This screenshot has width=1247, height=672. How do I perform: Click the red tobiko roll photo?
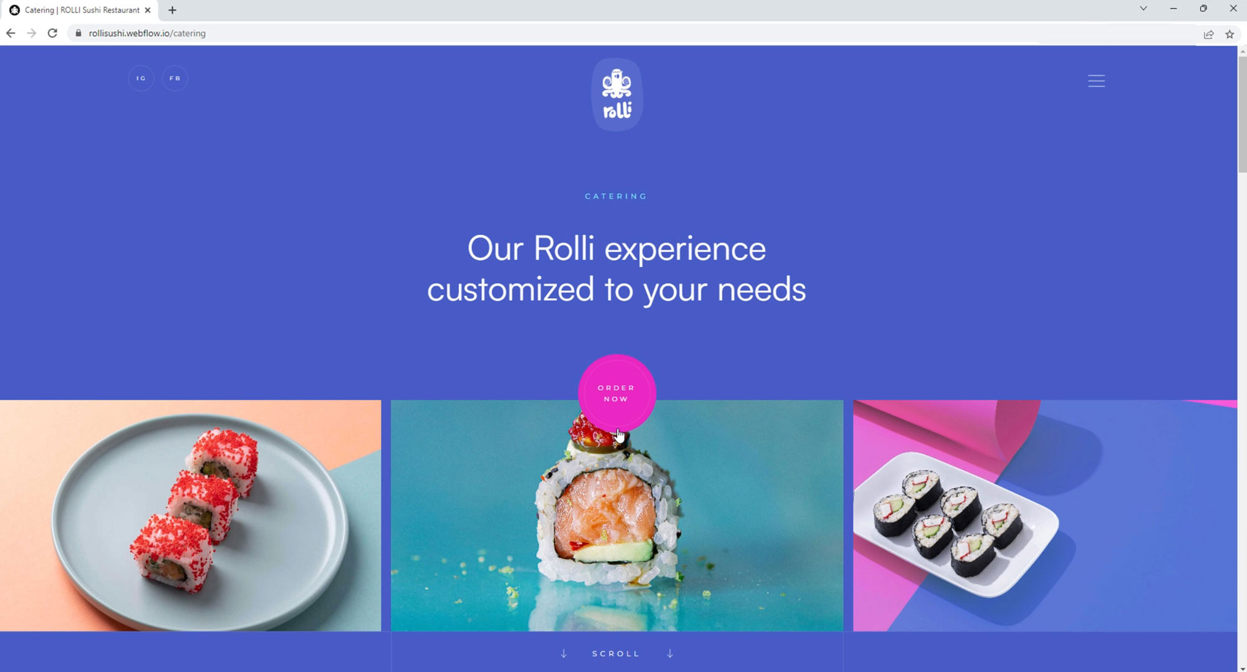(x=190, y=516)
